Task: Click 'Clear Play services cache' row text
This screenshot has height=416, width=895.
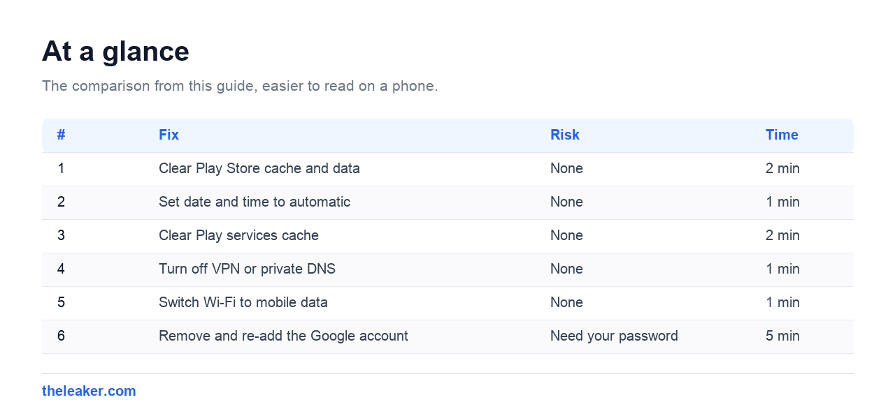Action: coord(238,235)
